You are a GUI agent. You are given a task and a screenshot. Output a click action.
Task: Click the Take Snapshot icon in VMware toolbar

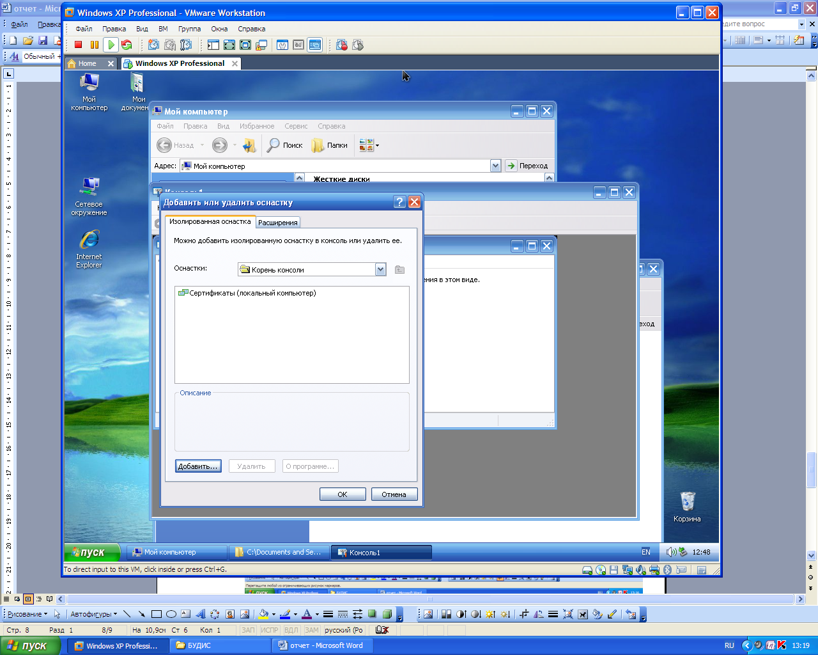pos(153,45)
